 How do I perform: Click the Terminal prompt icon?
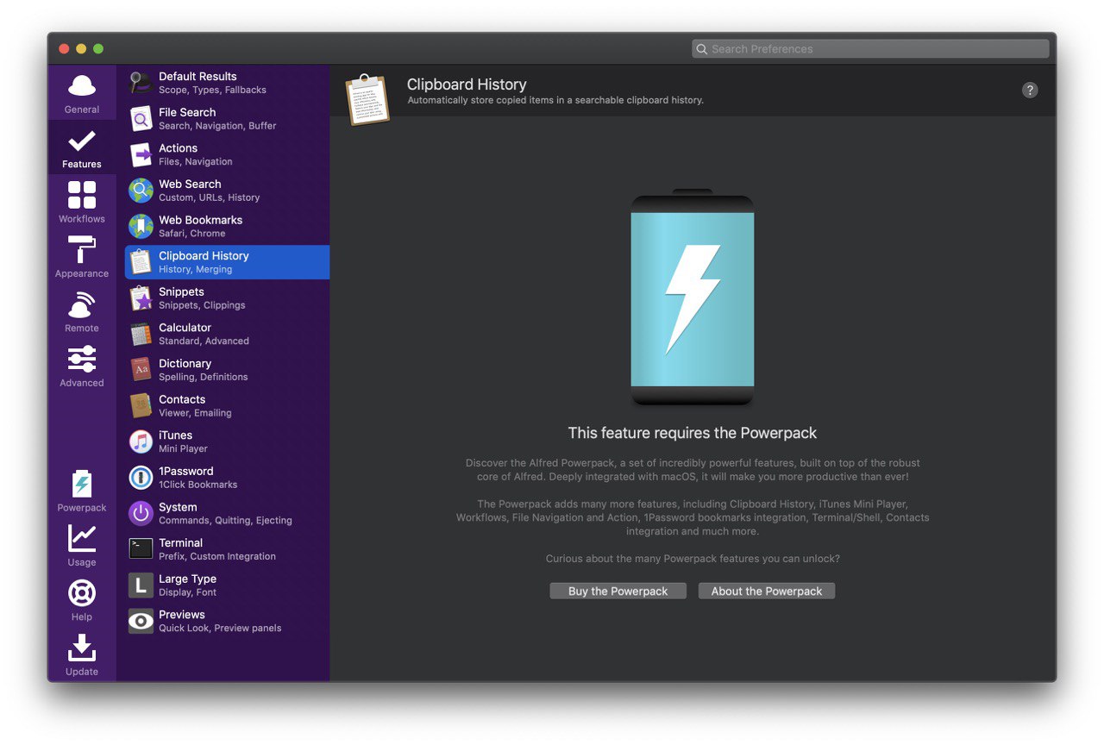[141, 549]
